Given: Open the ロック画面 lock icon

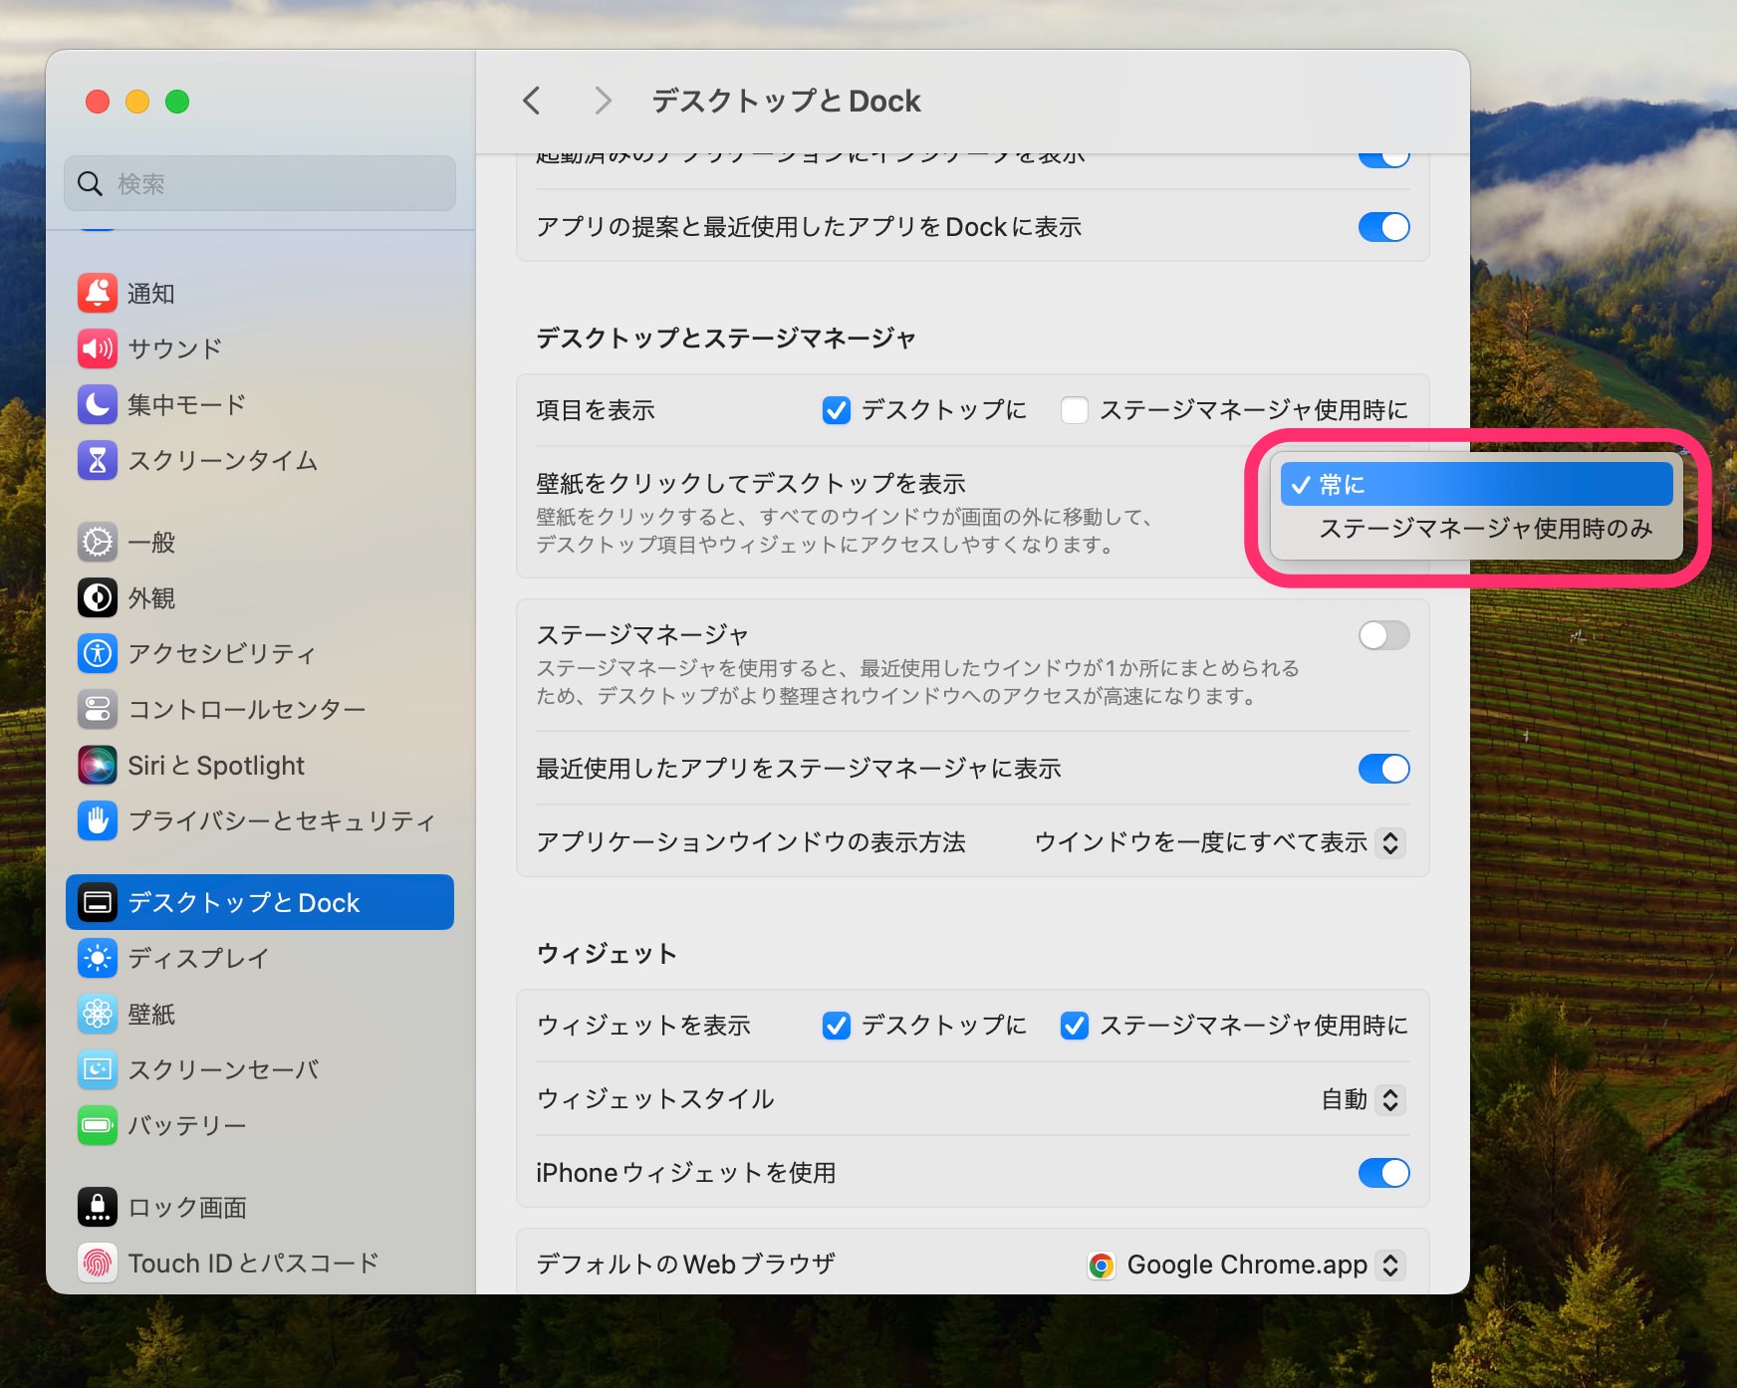Looking at the screenshot, I should [x=98, y=1207].
